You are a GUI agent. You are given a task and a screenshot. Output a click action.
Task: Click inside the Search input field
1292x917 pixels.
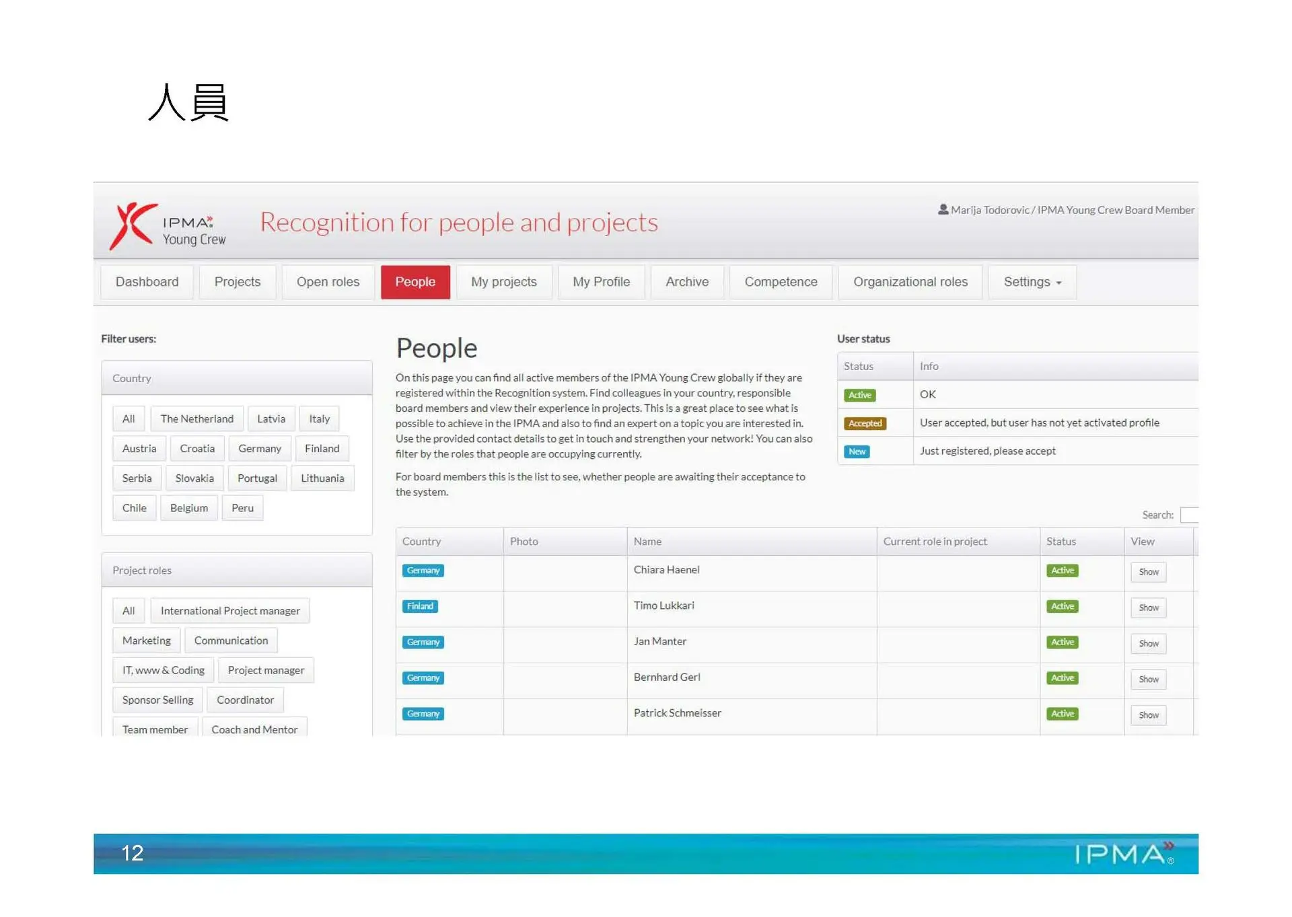pyautogui.click(x=1189, y=515)
